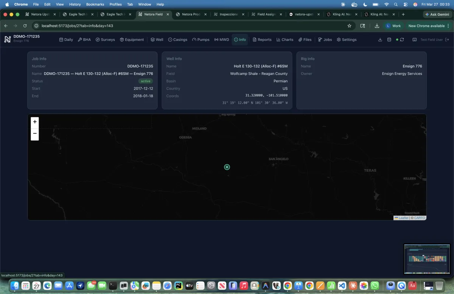
Task: View MWD data via its signal icon
Action: point(216,39)
